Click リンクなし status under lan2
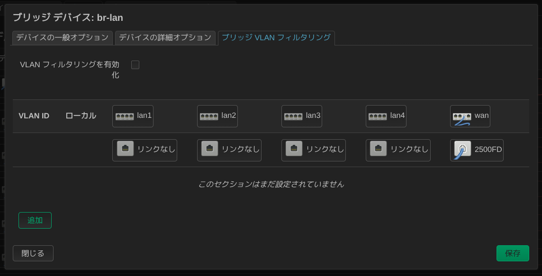 [x=241, y=149]
